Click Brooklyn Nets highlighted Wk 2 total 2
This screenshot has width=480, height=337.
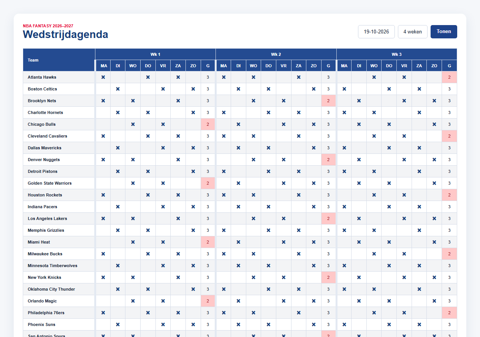328,101
